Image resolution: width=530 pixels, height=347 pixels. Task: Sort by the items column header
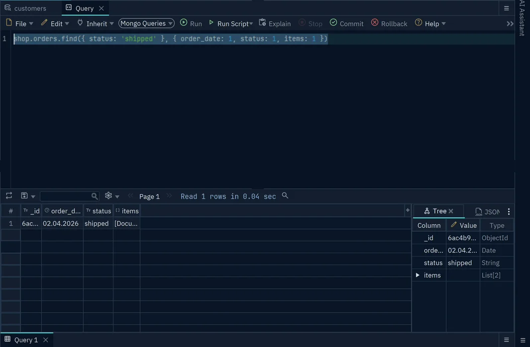click(x=127, y=211)
